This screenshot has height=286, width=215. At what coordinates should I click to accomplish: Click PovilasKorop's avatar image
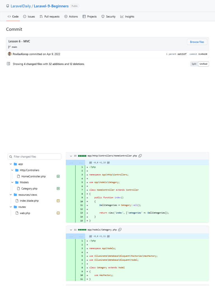click(x=10, y=54)
